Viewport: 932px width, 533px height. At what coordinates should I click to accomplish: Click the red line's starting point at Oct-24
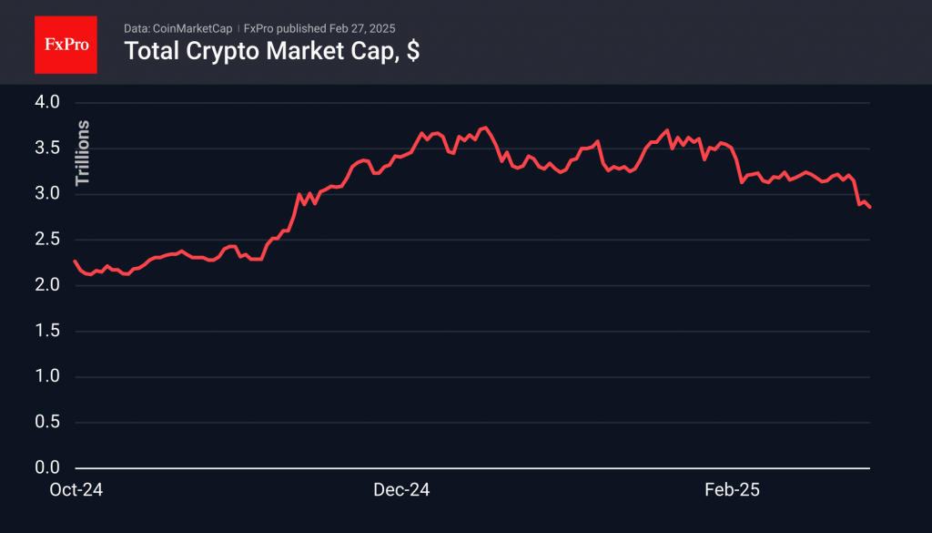click(75, 261)
